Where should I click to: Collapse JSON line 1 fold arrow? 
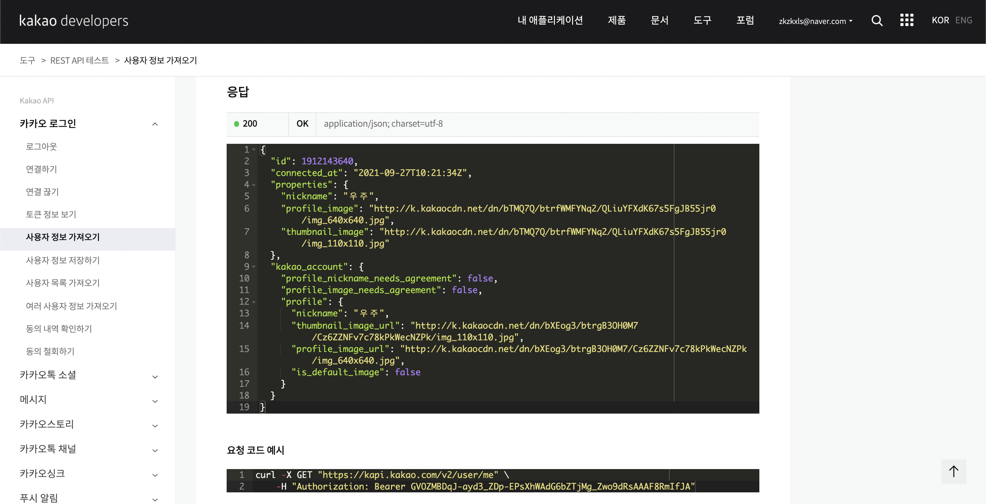click(x=254, y=150)
